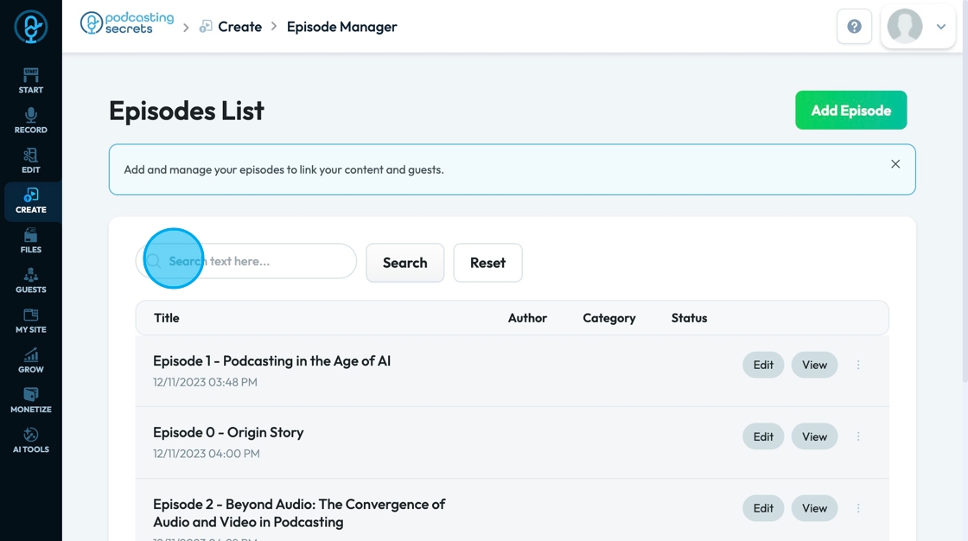968x541 pixels.
Task: Open MY SITE in the sidebar
Action: click(x=30, y=320)
